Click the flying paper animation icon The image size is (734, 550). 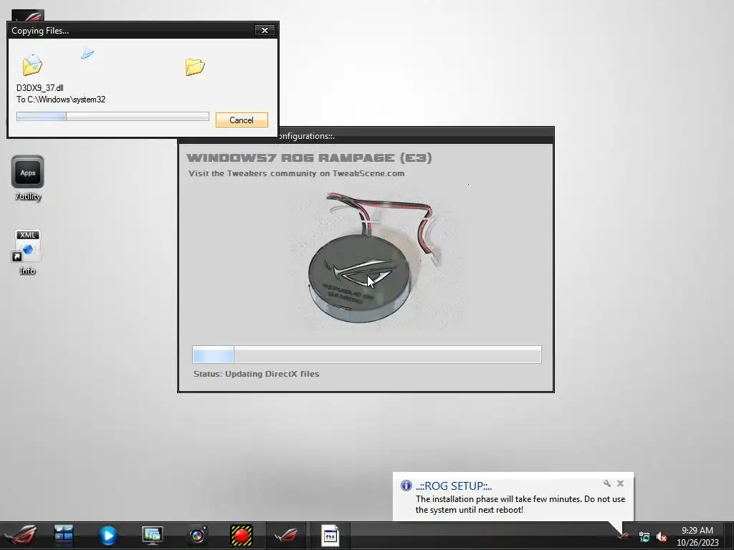click(x=87, y=53)
